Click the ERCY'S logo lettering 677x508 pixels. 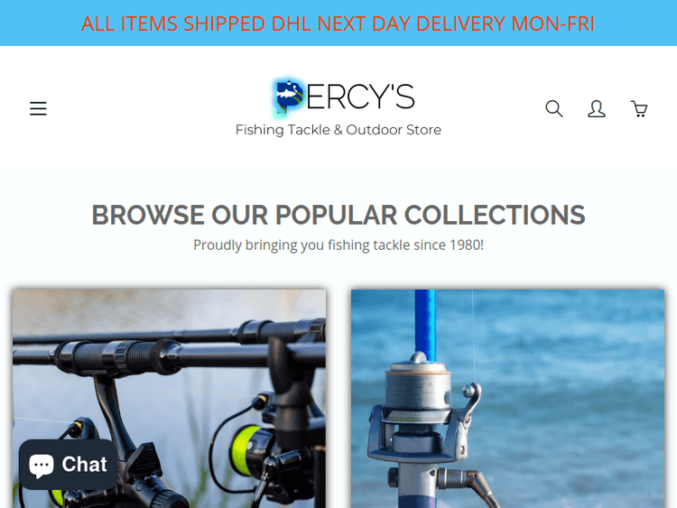click(x=360, y=97)
